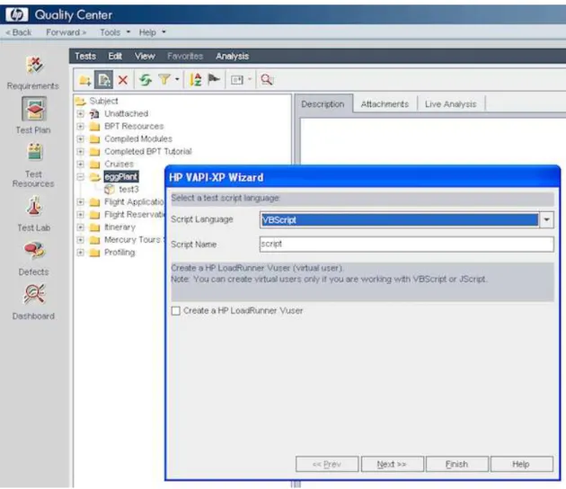Image resolution: width=566 pixels, height=489 pixels.
Task: Click the Filter funnel icon
Action: coord(164,79)
